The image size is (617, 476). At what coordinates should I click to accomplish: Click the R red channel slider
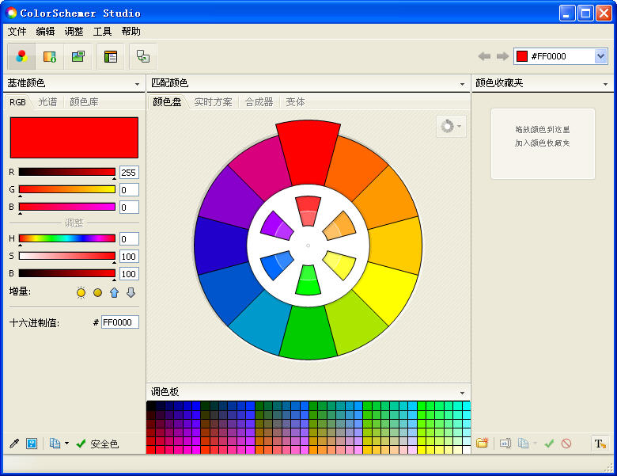[67, 172]
